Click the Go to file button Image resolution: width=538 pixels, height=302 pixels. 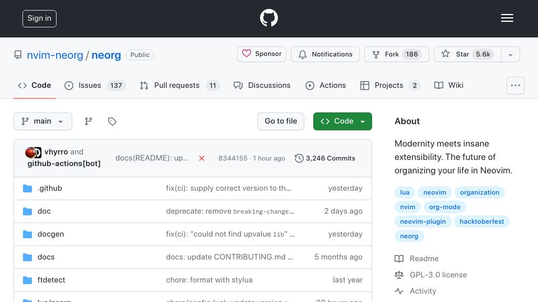[x=281, y=121]
